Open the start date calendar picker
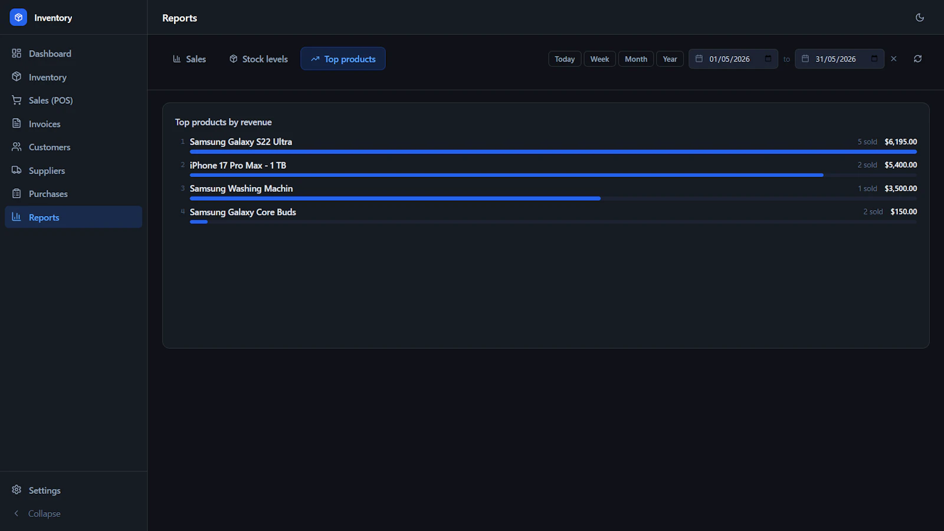Viewport: 944px width, 531px height. pyautogui.click(x=768, y=58)
